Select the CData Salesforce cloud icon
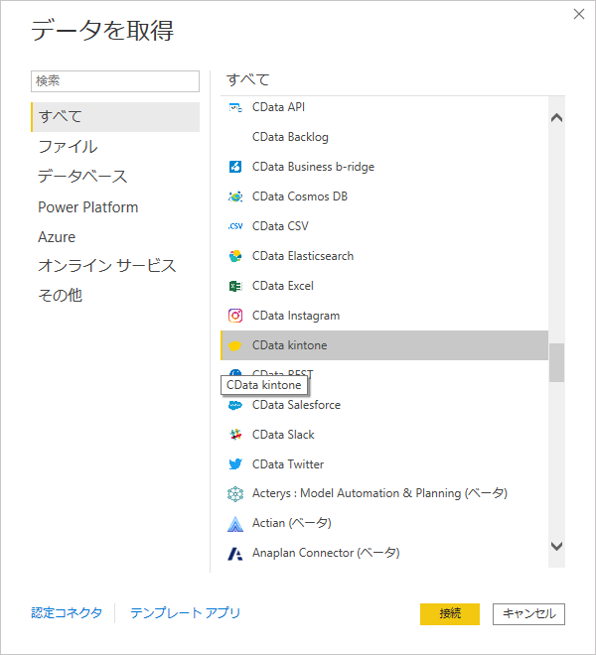The image size is (596, 655). (x=235, y=405)
